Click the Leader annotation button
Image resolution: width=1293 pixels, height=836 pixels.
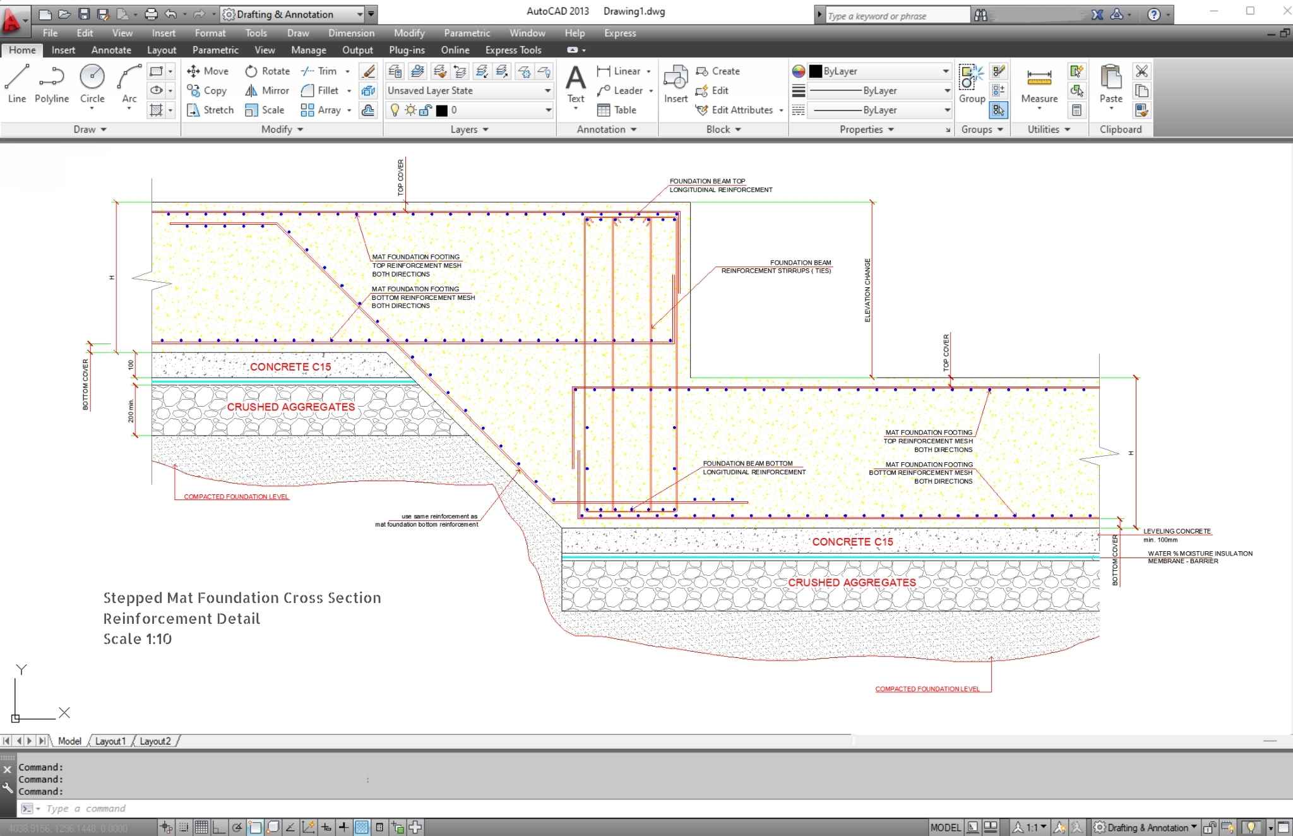coord(625,91)
